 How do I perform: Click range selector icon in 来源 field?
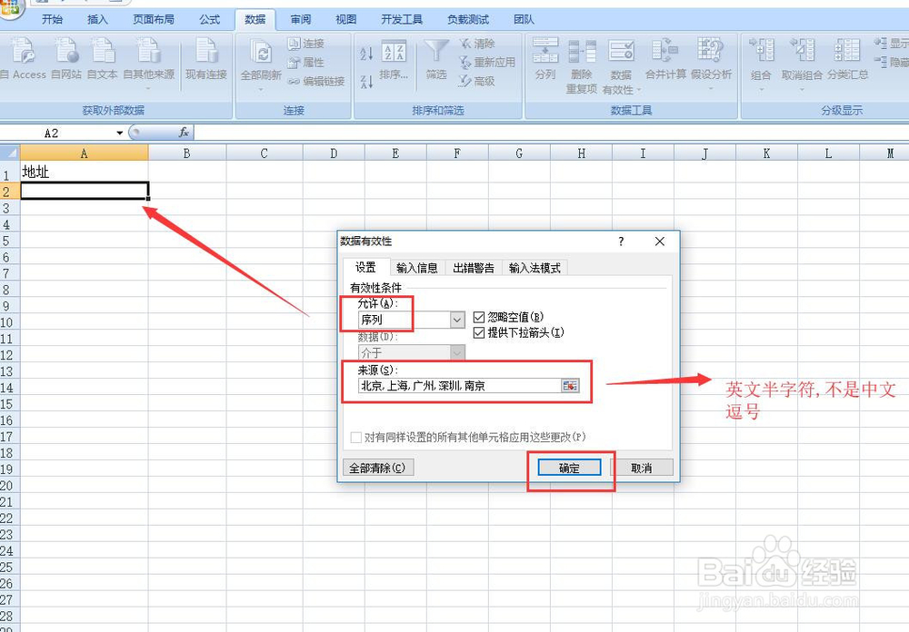[570, 386]
